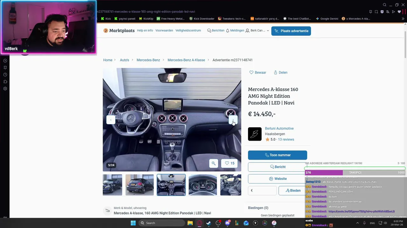Open Meldingen notifications bell
Screen dimensions: 407x228
click(x=235, y=30)
